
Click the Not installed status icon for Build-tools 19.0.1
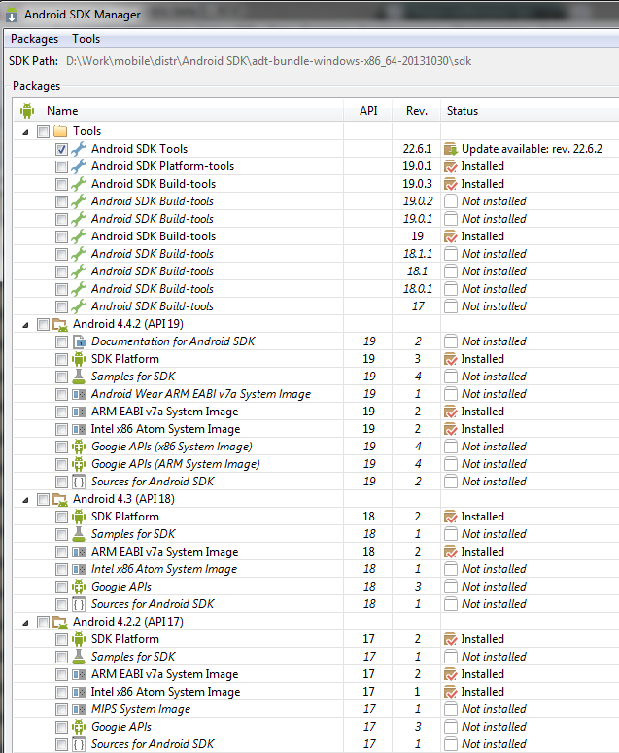click(451, 219)
